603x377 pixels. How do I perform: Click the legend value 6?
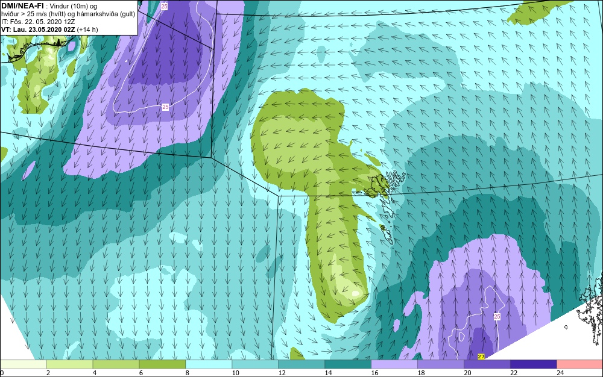point(141,373)
